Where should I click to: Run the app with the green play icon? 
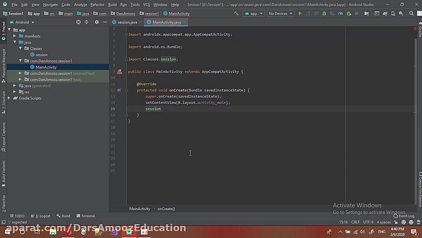[300, 14]
